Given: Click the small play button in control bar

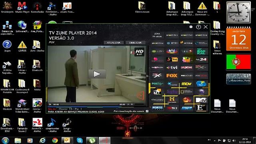Looking at the screenshot, I should pyautogui.click(x=50, y=104).
